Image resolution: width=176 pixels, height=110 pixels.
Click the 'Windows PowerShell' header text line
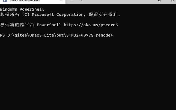22,9
